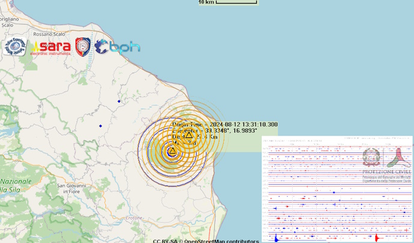The width and height of the screenshot is (414, 243).
Task: Click the Protezione Civile tricolor triangle logo
Action: pos(398,158)
